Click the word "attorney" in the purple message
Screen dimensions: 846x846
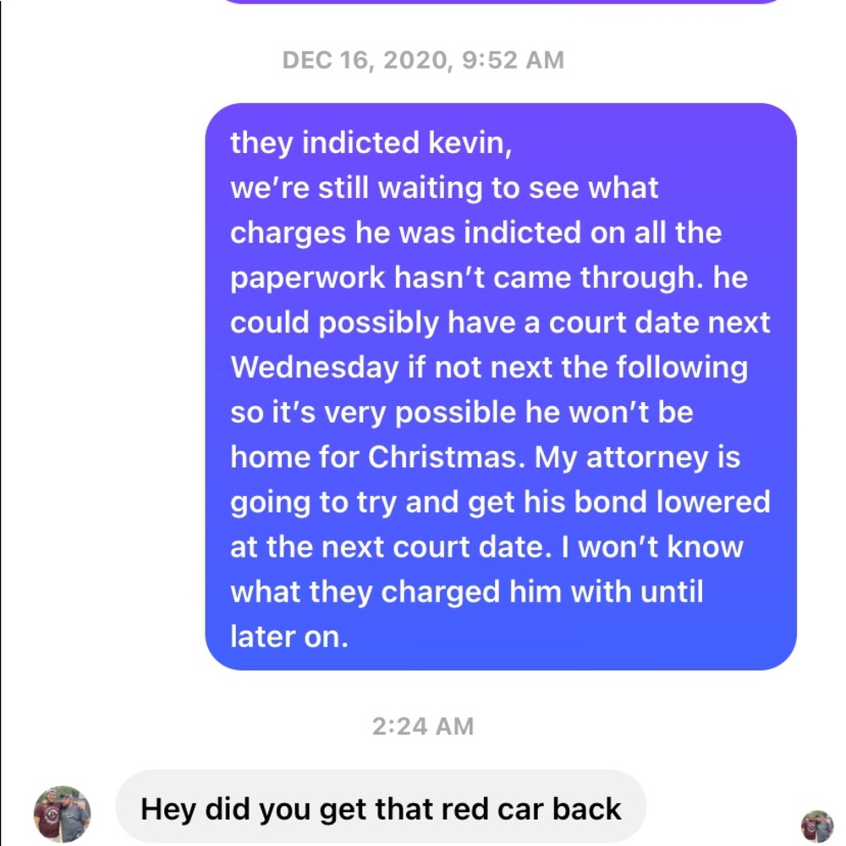click(x=647, y=459)
